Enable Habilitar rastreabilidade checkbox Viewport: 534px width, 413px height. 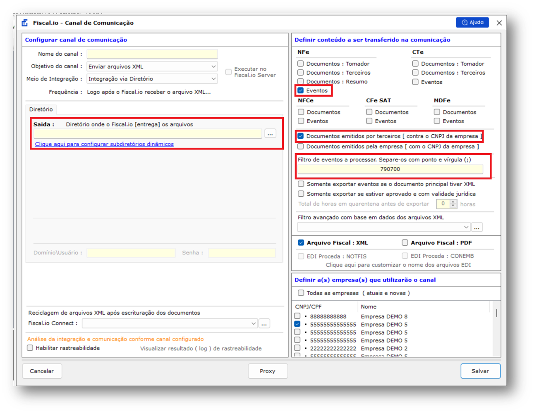click(x=30, y=348)
